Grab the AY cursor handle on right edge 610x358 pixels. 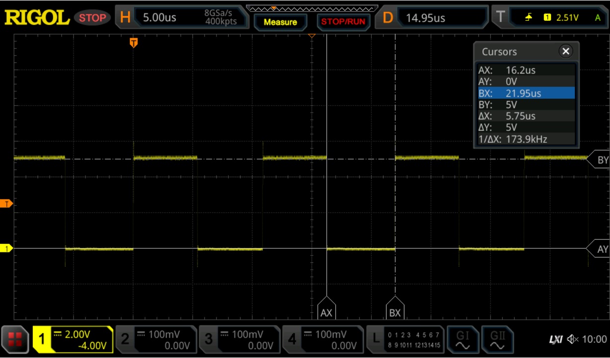point(598,249)
